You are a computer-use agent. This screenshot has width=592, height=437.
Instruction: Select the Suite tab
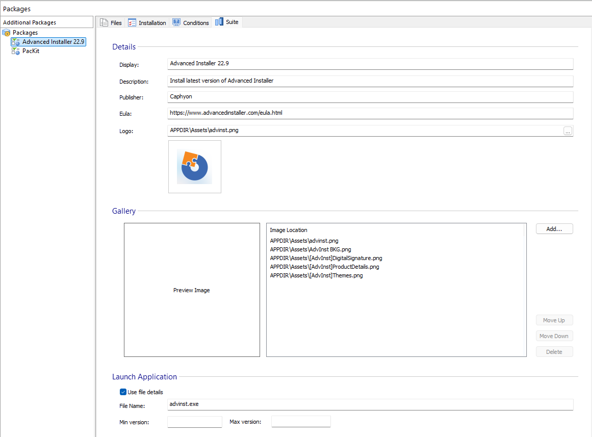point(227,22)
